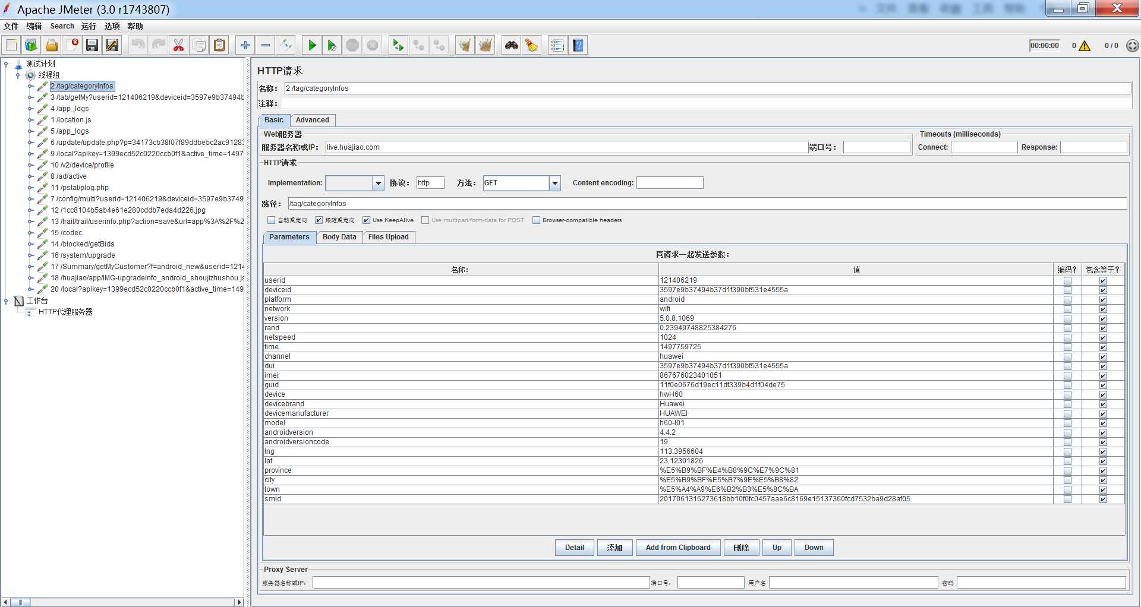Click the Clear All brooms icon
The image size is (1141, 607).
tap(485, 45)
